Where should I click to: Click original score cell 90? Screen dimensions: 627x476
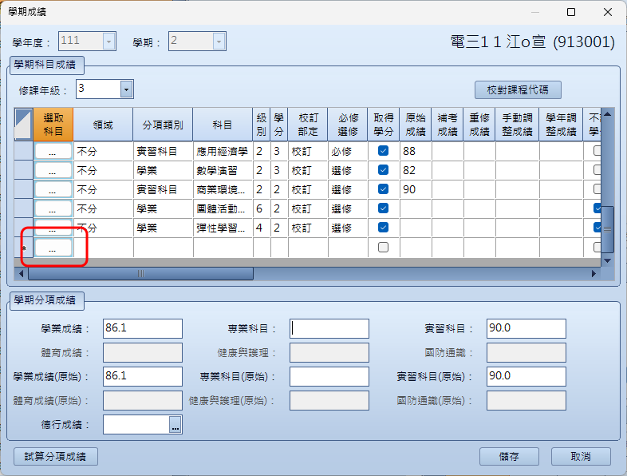(x=416, y=190)
